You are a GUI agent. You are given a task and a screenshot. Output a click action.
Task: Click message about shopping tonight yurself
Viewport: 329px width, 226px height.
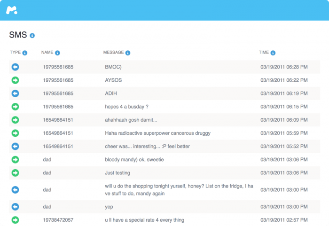point(179,190)
